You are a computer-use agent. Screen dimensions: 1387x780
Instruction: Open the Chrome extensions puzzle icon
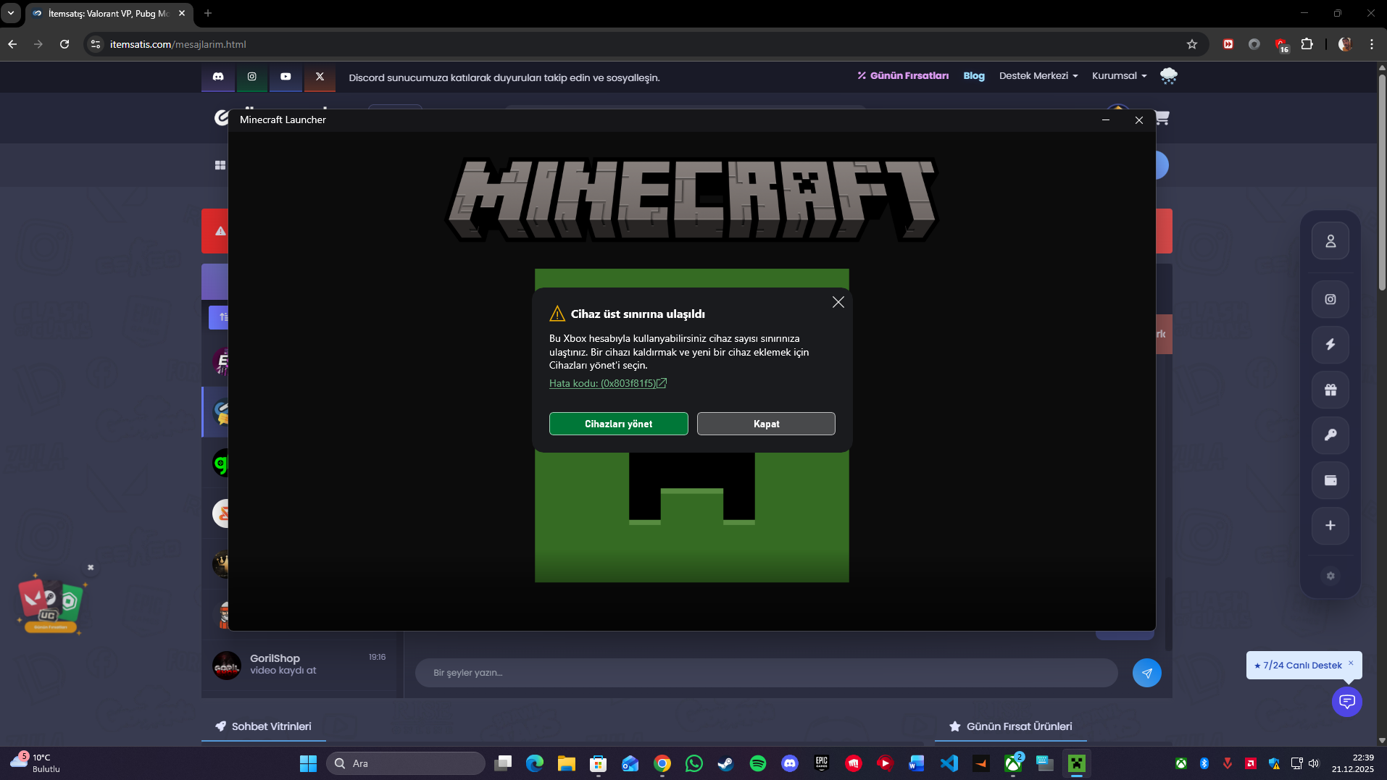(1307, 44)
